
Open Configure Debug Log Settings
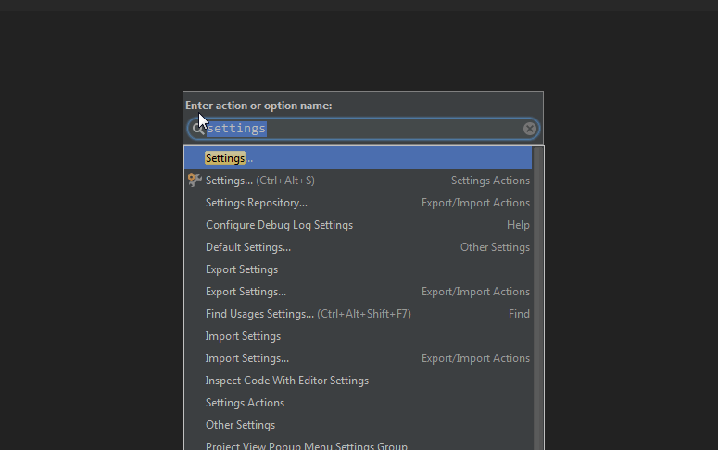tap(359, 225)
